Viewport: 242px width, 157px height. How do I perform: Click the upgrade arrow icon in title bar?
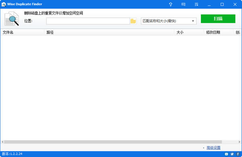[x=171, y=4]
